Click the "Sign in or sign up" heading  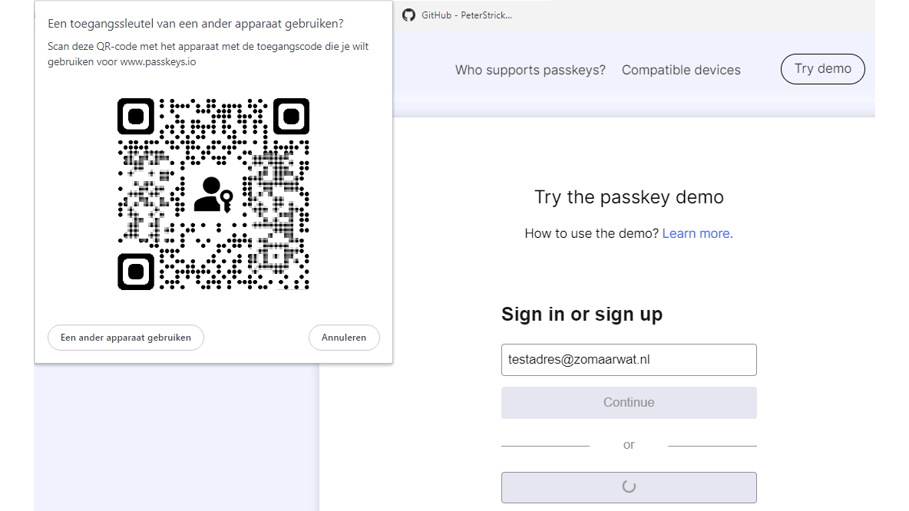(x=581, y=314)
